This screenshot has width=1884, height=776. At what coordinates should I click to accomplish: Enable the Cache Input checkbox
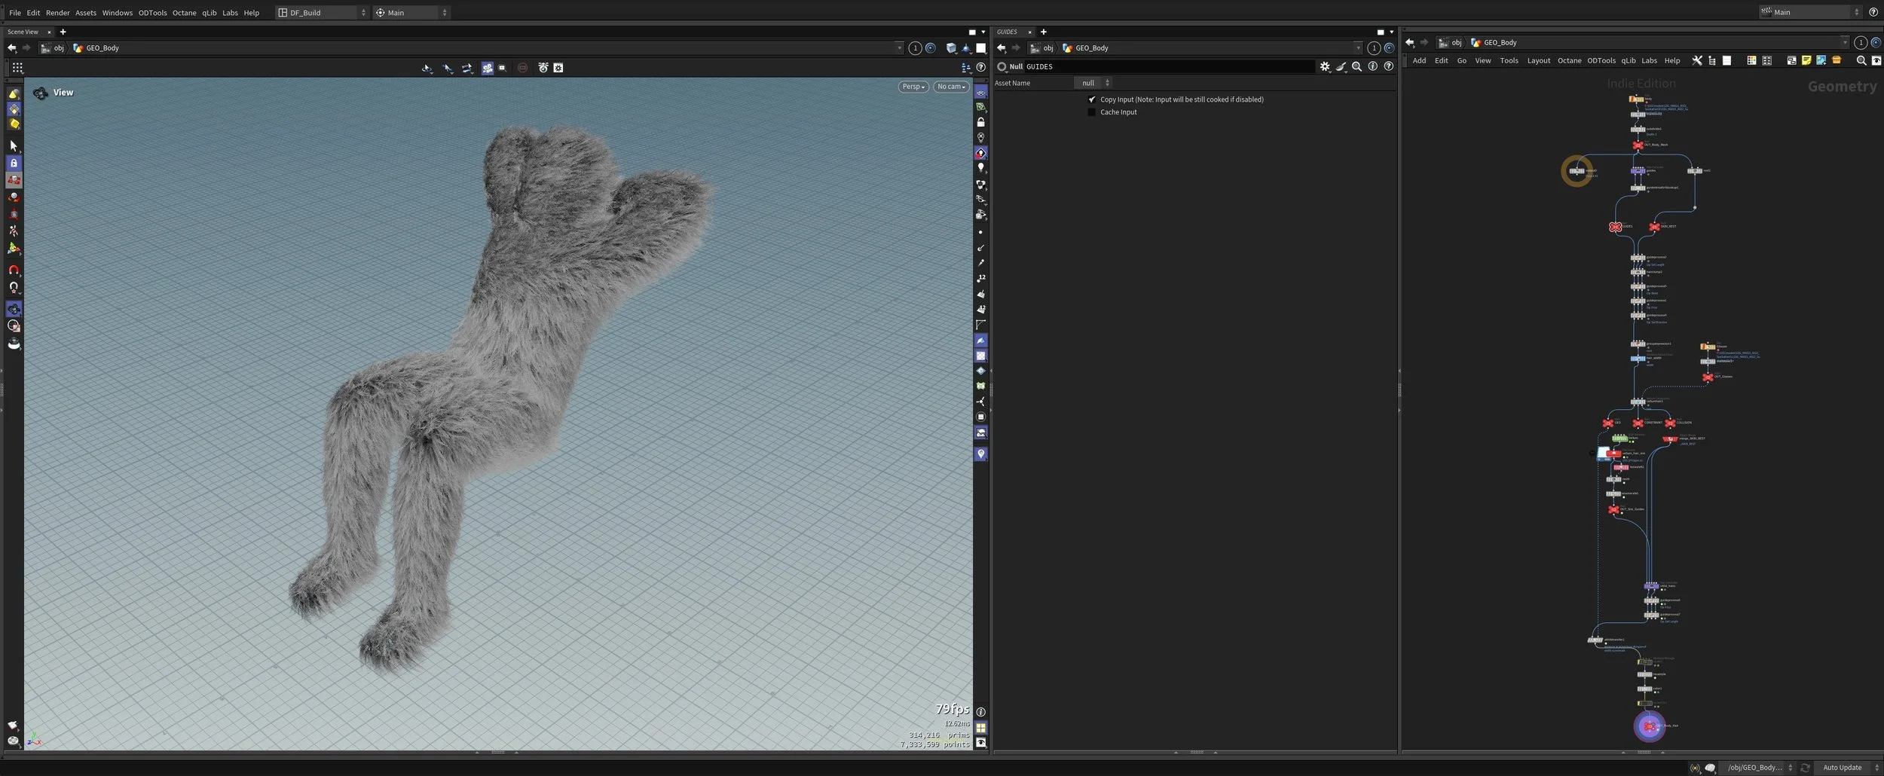(x=1092, y=112)
